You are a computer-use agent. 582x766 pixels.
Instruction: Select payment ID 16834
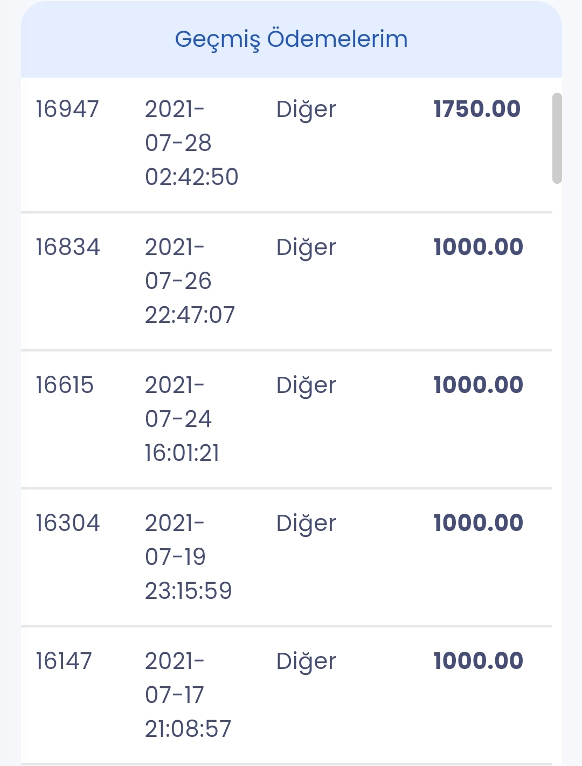coord(68,247)
